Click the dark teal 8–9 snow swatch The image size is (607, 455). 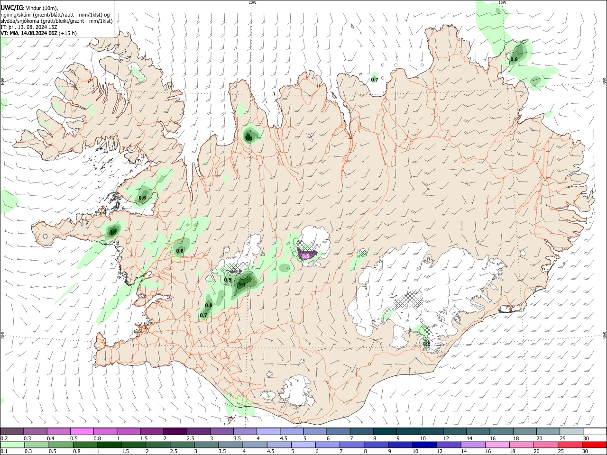[385, 431]
